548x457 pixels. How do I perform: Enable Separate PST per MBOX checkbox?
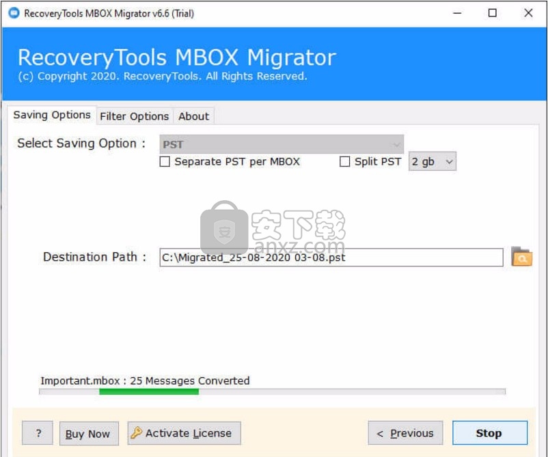165,162
